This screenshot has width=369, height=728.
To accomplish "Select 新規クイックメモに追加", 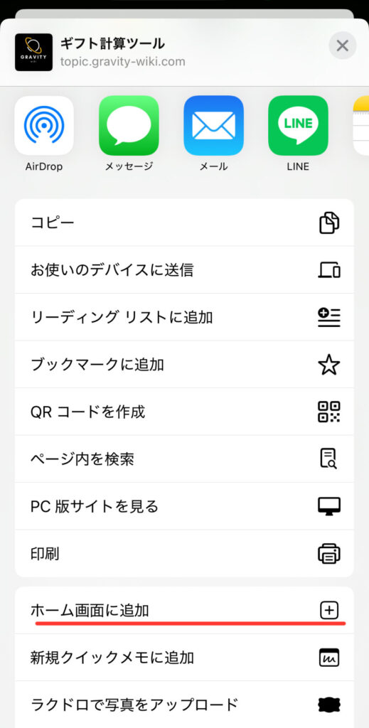I will pyautogui.click(x=184, y=658).
